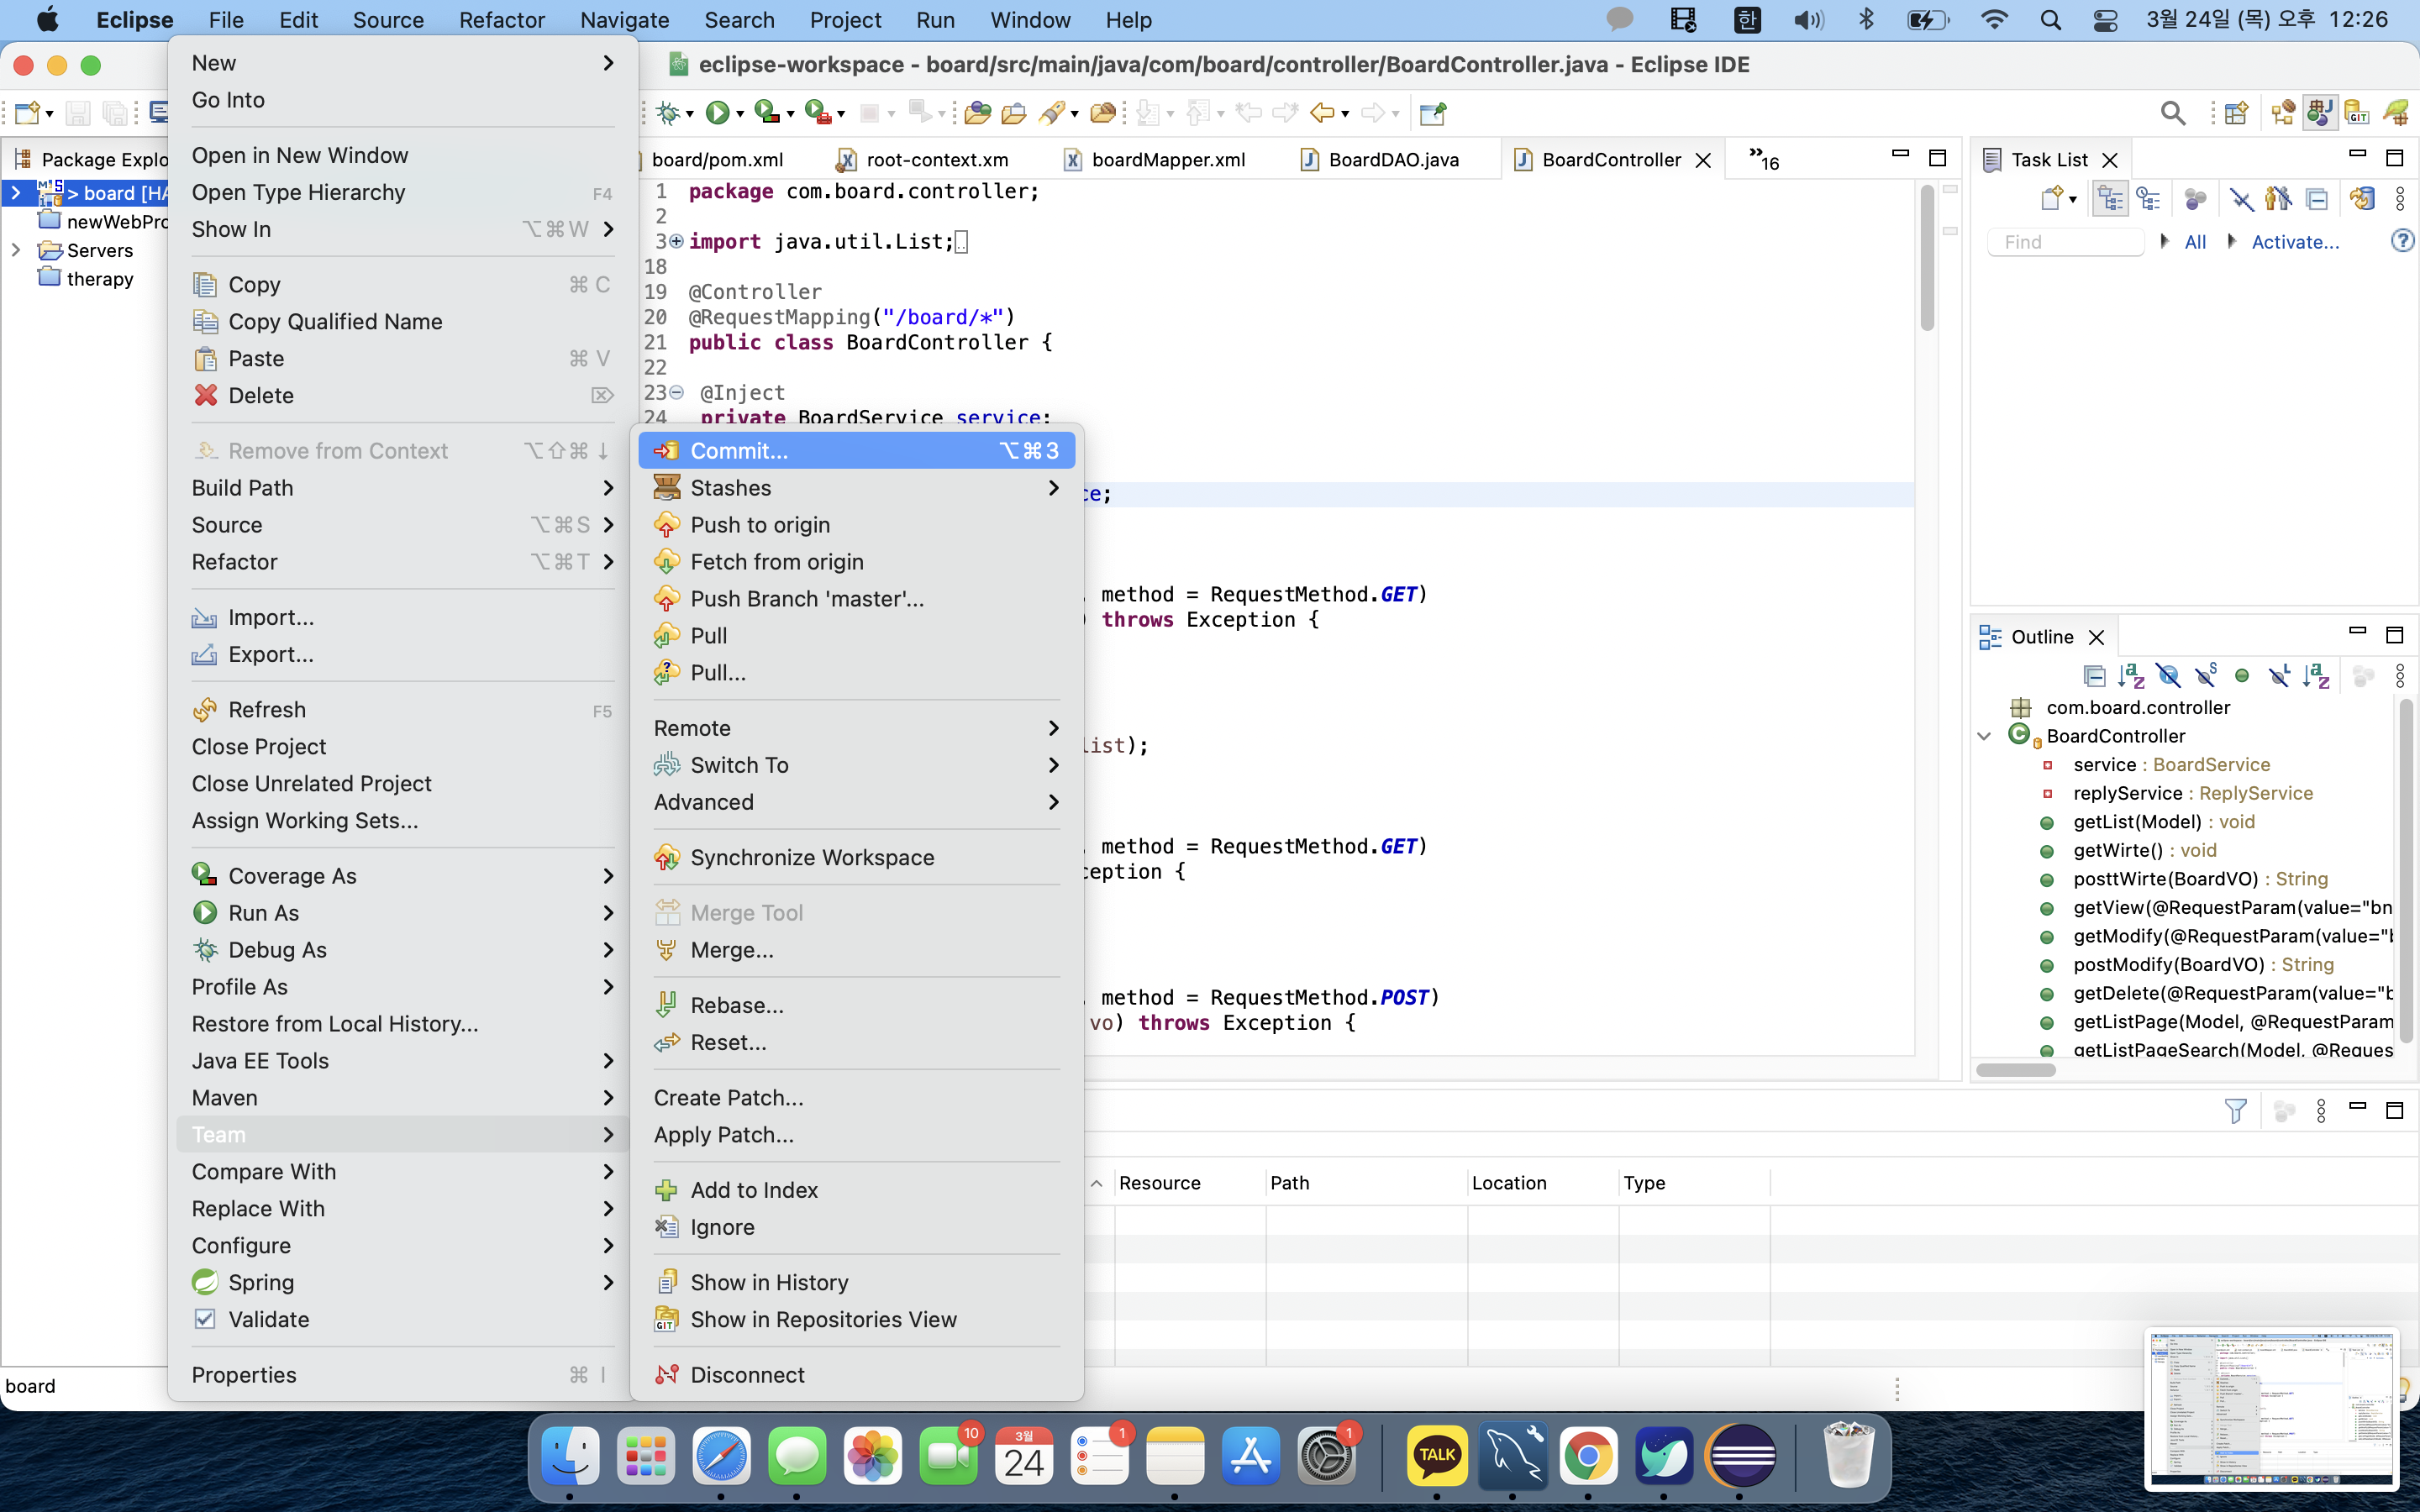
Task: Click the toolbar search magnifier icon
Action: [x=2172, y=113]
